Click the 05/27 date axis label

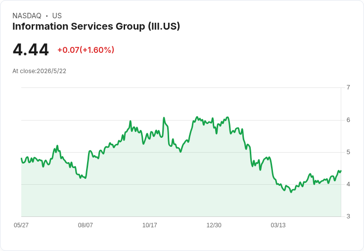tap(21, 225)
